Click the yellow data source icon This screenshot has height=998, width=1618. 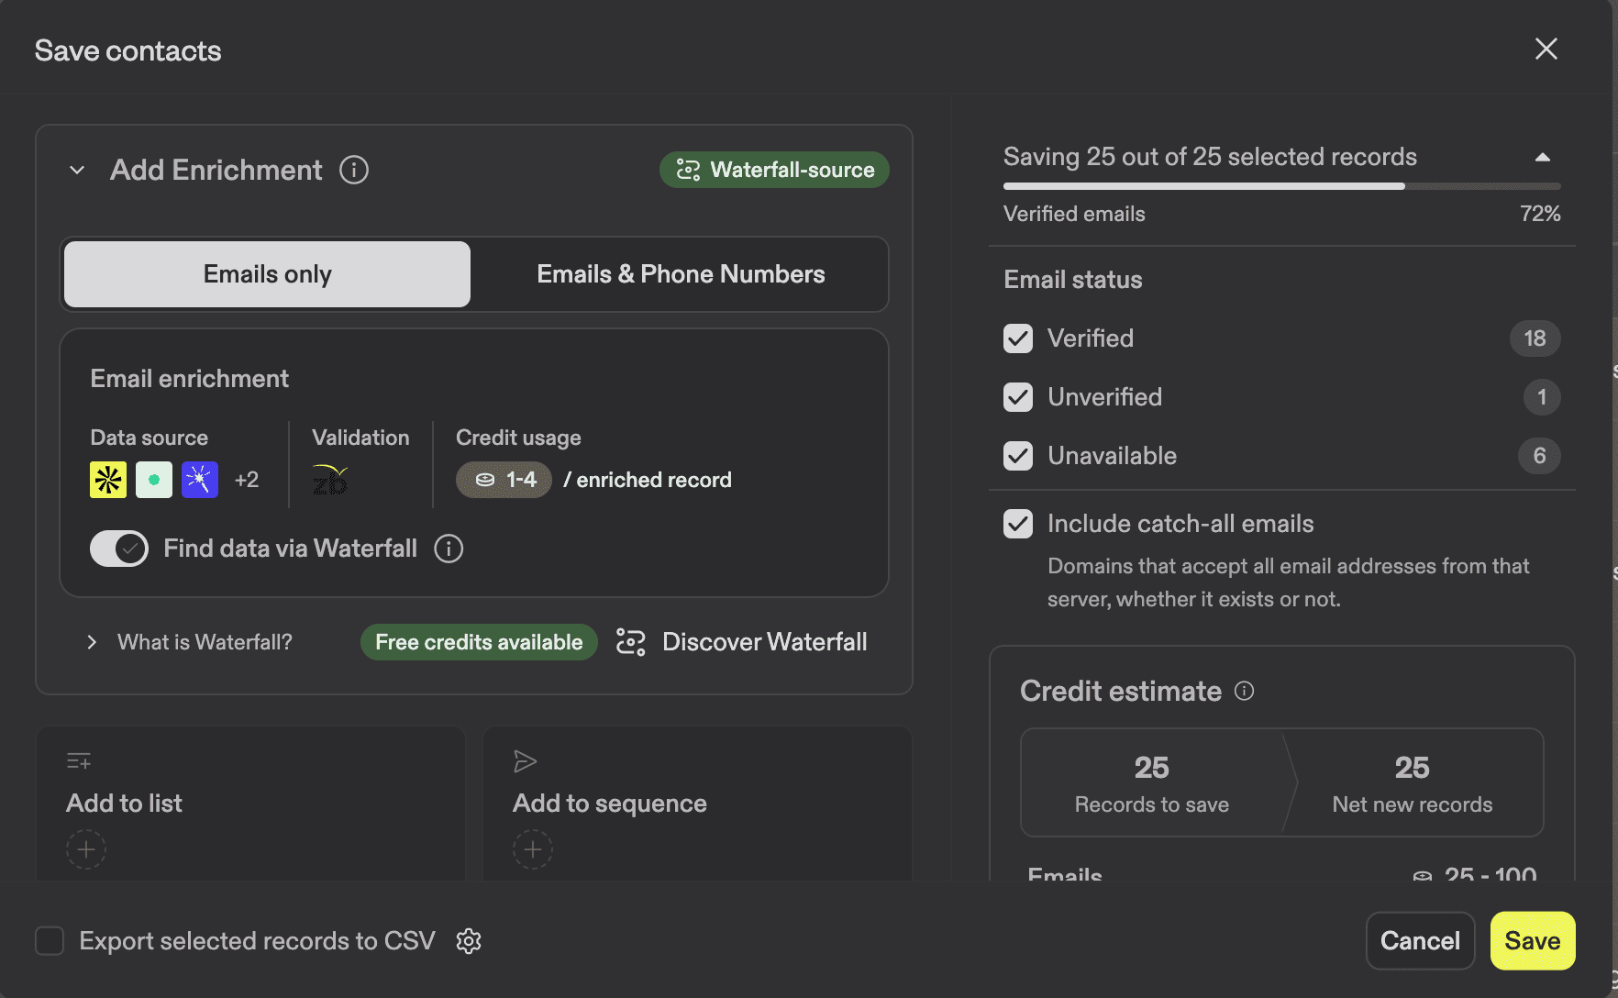click(107, 479)
